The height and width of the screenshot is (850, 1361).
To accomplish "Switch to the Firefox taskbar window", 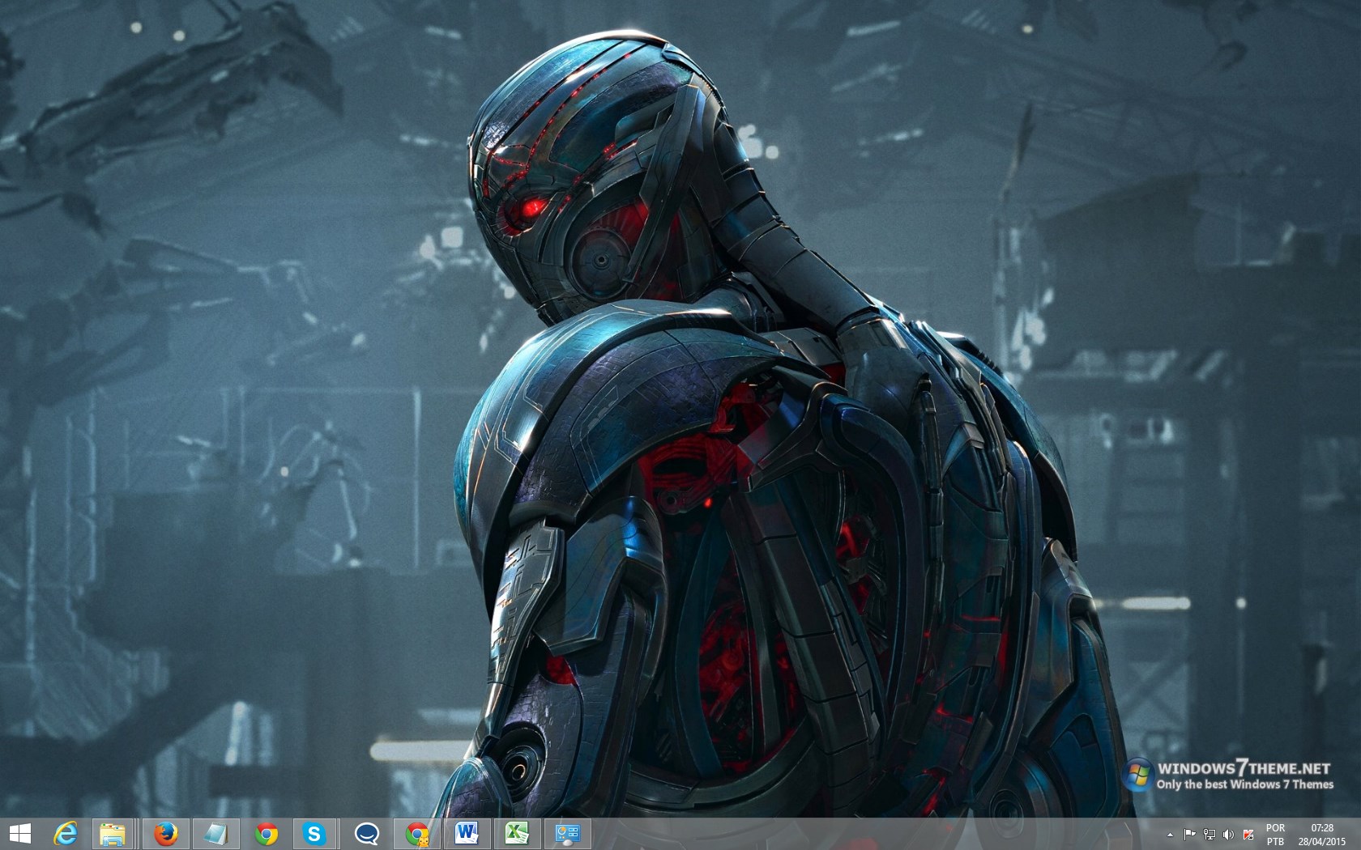I will (165, 834).
